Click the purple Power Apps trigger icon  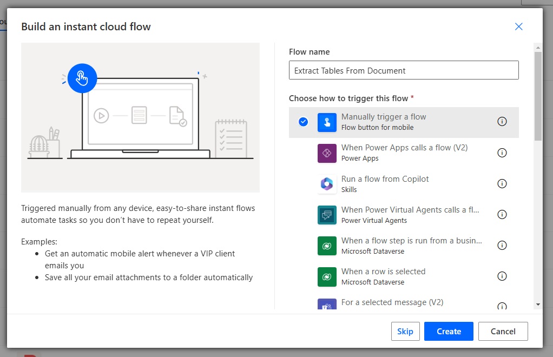pos(327,153)
